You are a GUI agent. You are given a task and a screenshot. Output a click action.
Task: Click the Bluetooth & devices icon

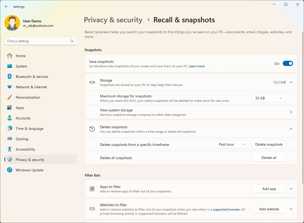coord(10,76)
